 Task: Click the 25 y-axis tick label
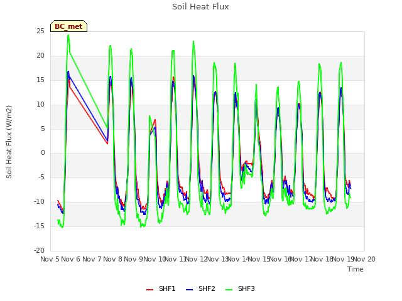coord(40,31)
